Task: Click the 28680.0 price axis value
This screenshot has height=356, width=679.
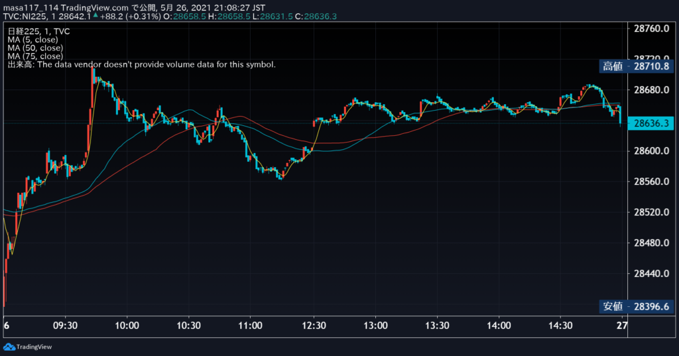Action: (651, 90)
